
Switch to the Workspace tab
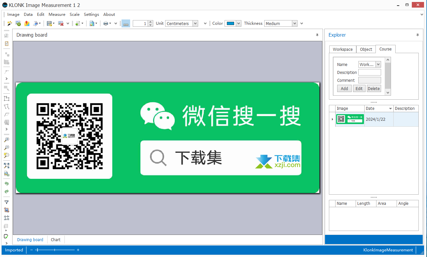tap(343, 49)
